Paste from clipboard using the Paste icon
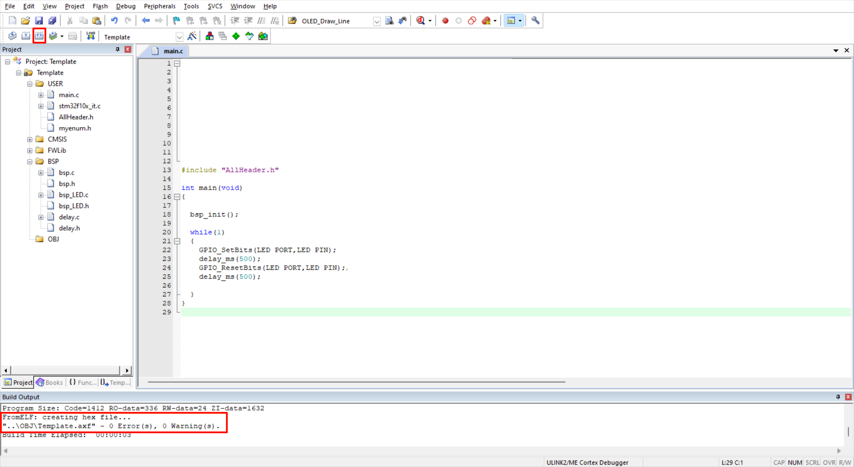 [x=97, y=20]
